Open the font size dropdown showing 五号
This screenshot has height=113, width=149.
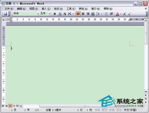(x=49, y=14)
